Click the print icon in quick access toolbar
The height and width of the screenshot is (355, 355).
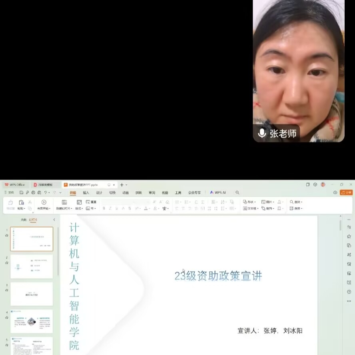click(x=33, y=193)
